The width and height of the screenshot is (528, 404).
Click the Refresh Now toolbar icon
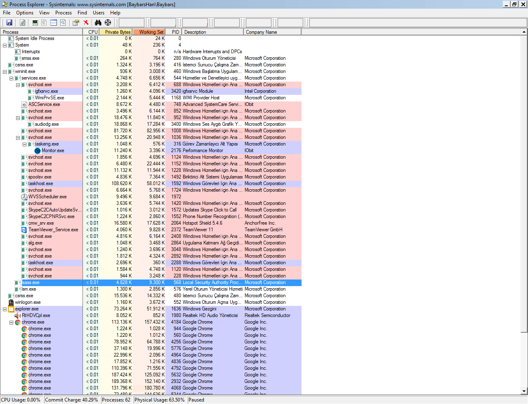tap(23, 23)
